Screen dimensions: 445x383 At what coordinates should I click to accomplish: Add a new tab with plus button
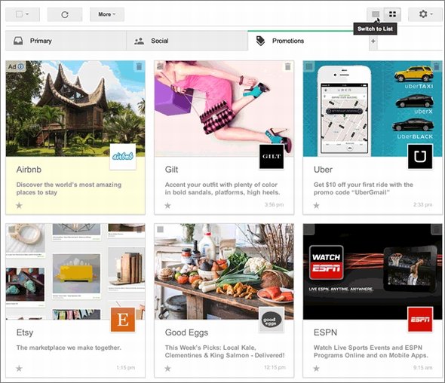pos(373,41)
